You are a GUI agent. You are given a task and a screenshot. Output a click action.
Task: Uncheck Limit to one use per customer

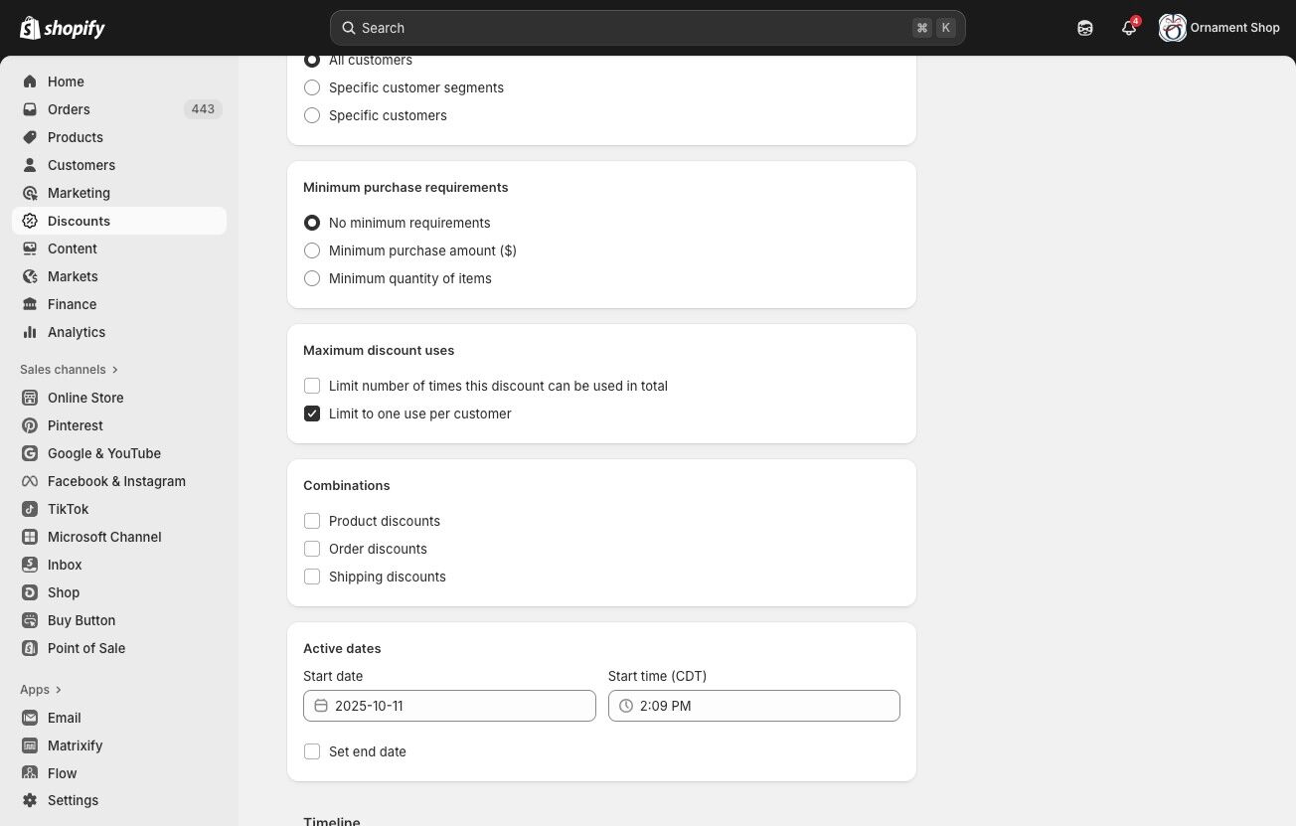[x=312, y=413]
